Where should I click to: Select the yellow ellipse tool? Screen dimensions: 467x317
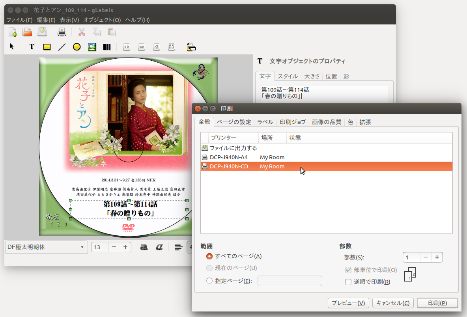pos(77,47)
